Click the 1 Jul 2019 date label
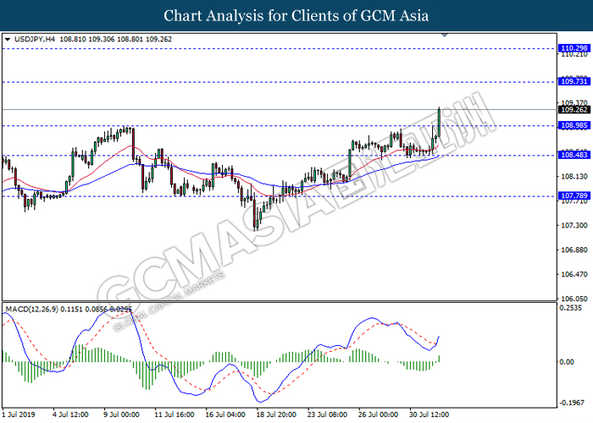Screen dimensions: 593x423 pyautogui.click(x=19, y=415)
